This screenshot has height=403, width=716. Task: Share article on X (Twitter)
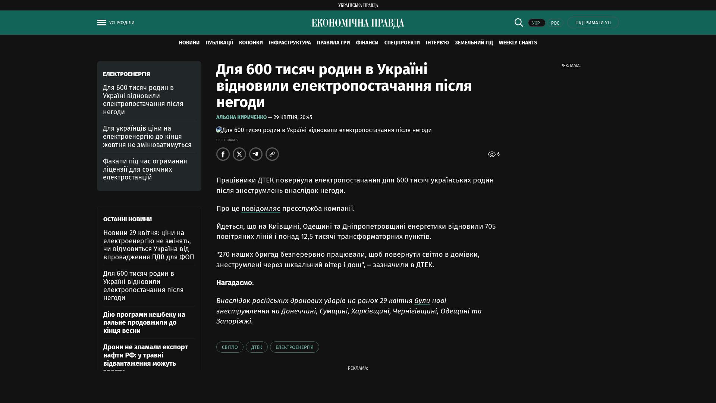(239, 154)
